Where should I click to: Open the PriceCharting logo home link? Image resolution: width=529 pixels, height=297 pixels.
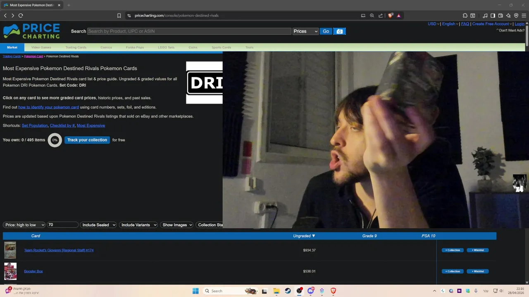coord(31,31)
